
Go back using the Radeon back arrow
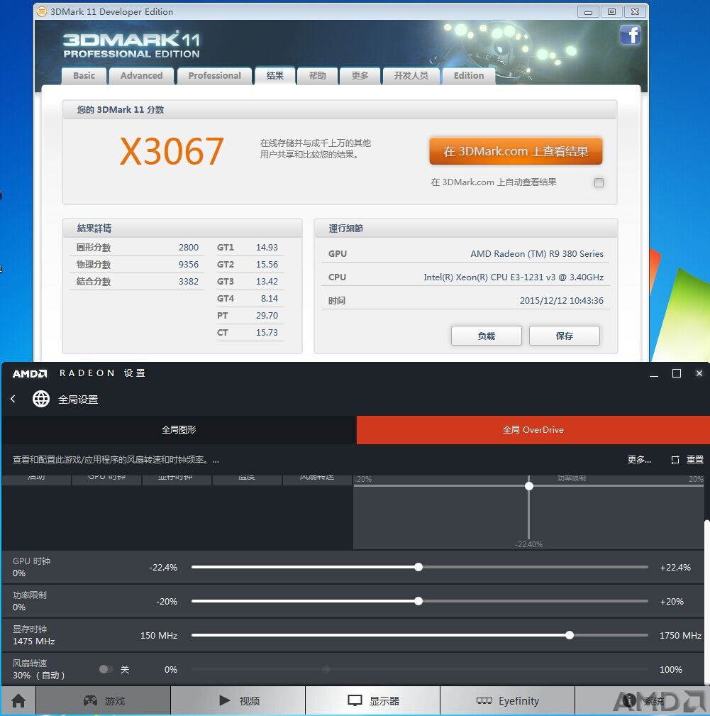pos(13,399)
